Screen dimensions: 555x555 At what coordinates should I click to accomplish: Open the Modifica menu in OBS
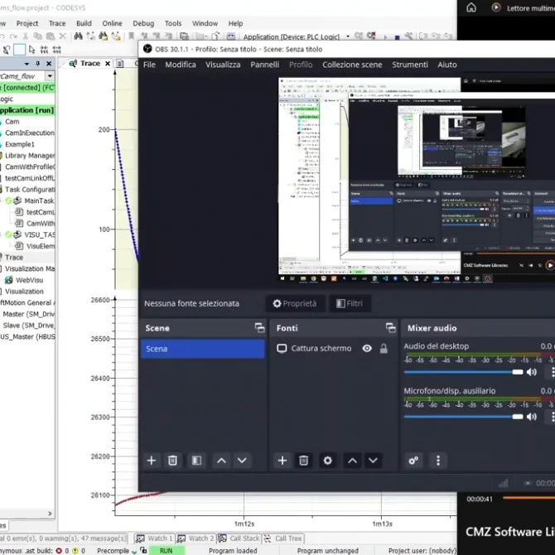[x=180, y=65]
